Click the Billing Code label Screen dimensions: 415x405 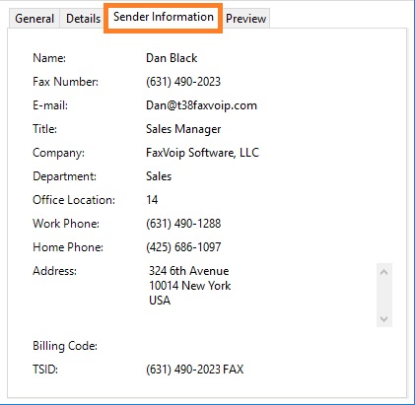point(65,346)
